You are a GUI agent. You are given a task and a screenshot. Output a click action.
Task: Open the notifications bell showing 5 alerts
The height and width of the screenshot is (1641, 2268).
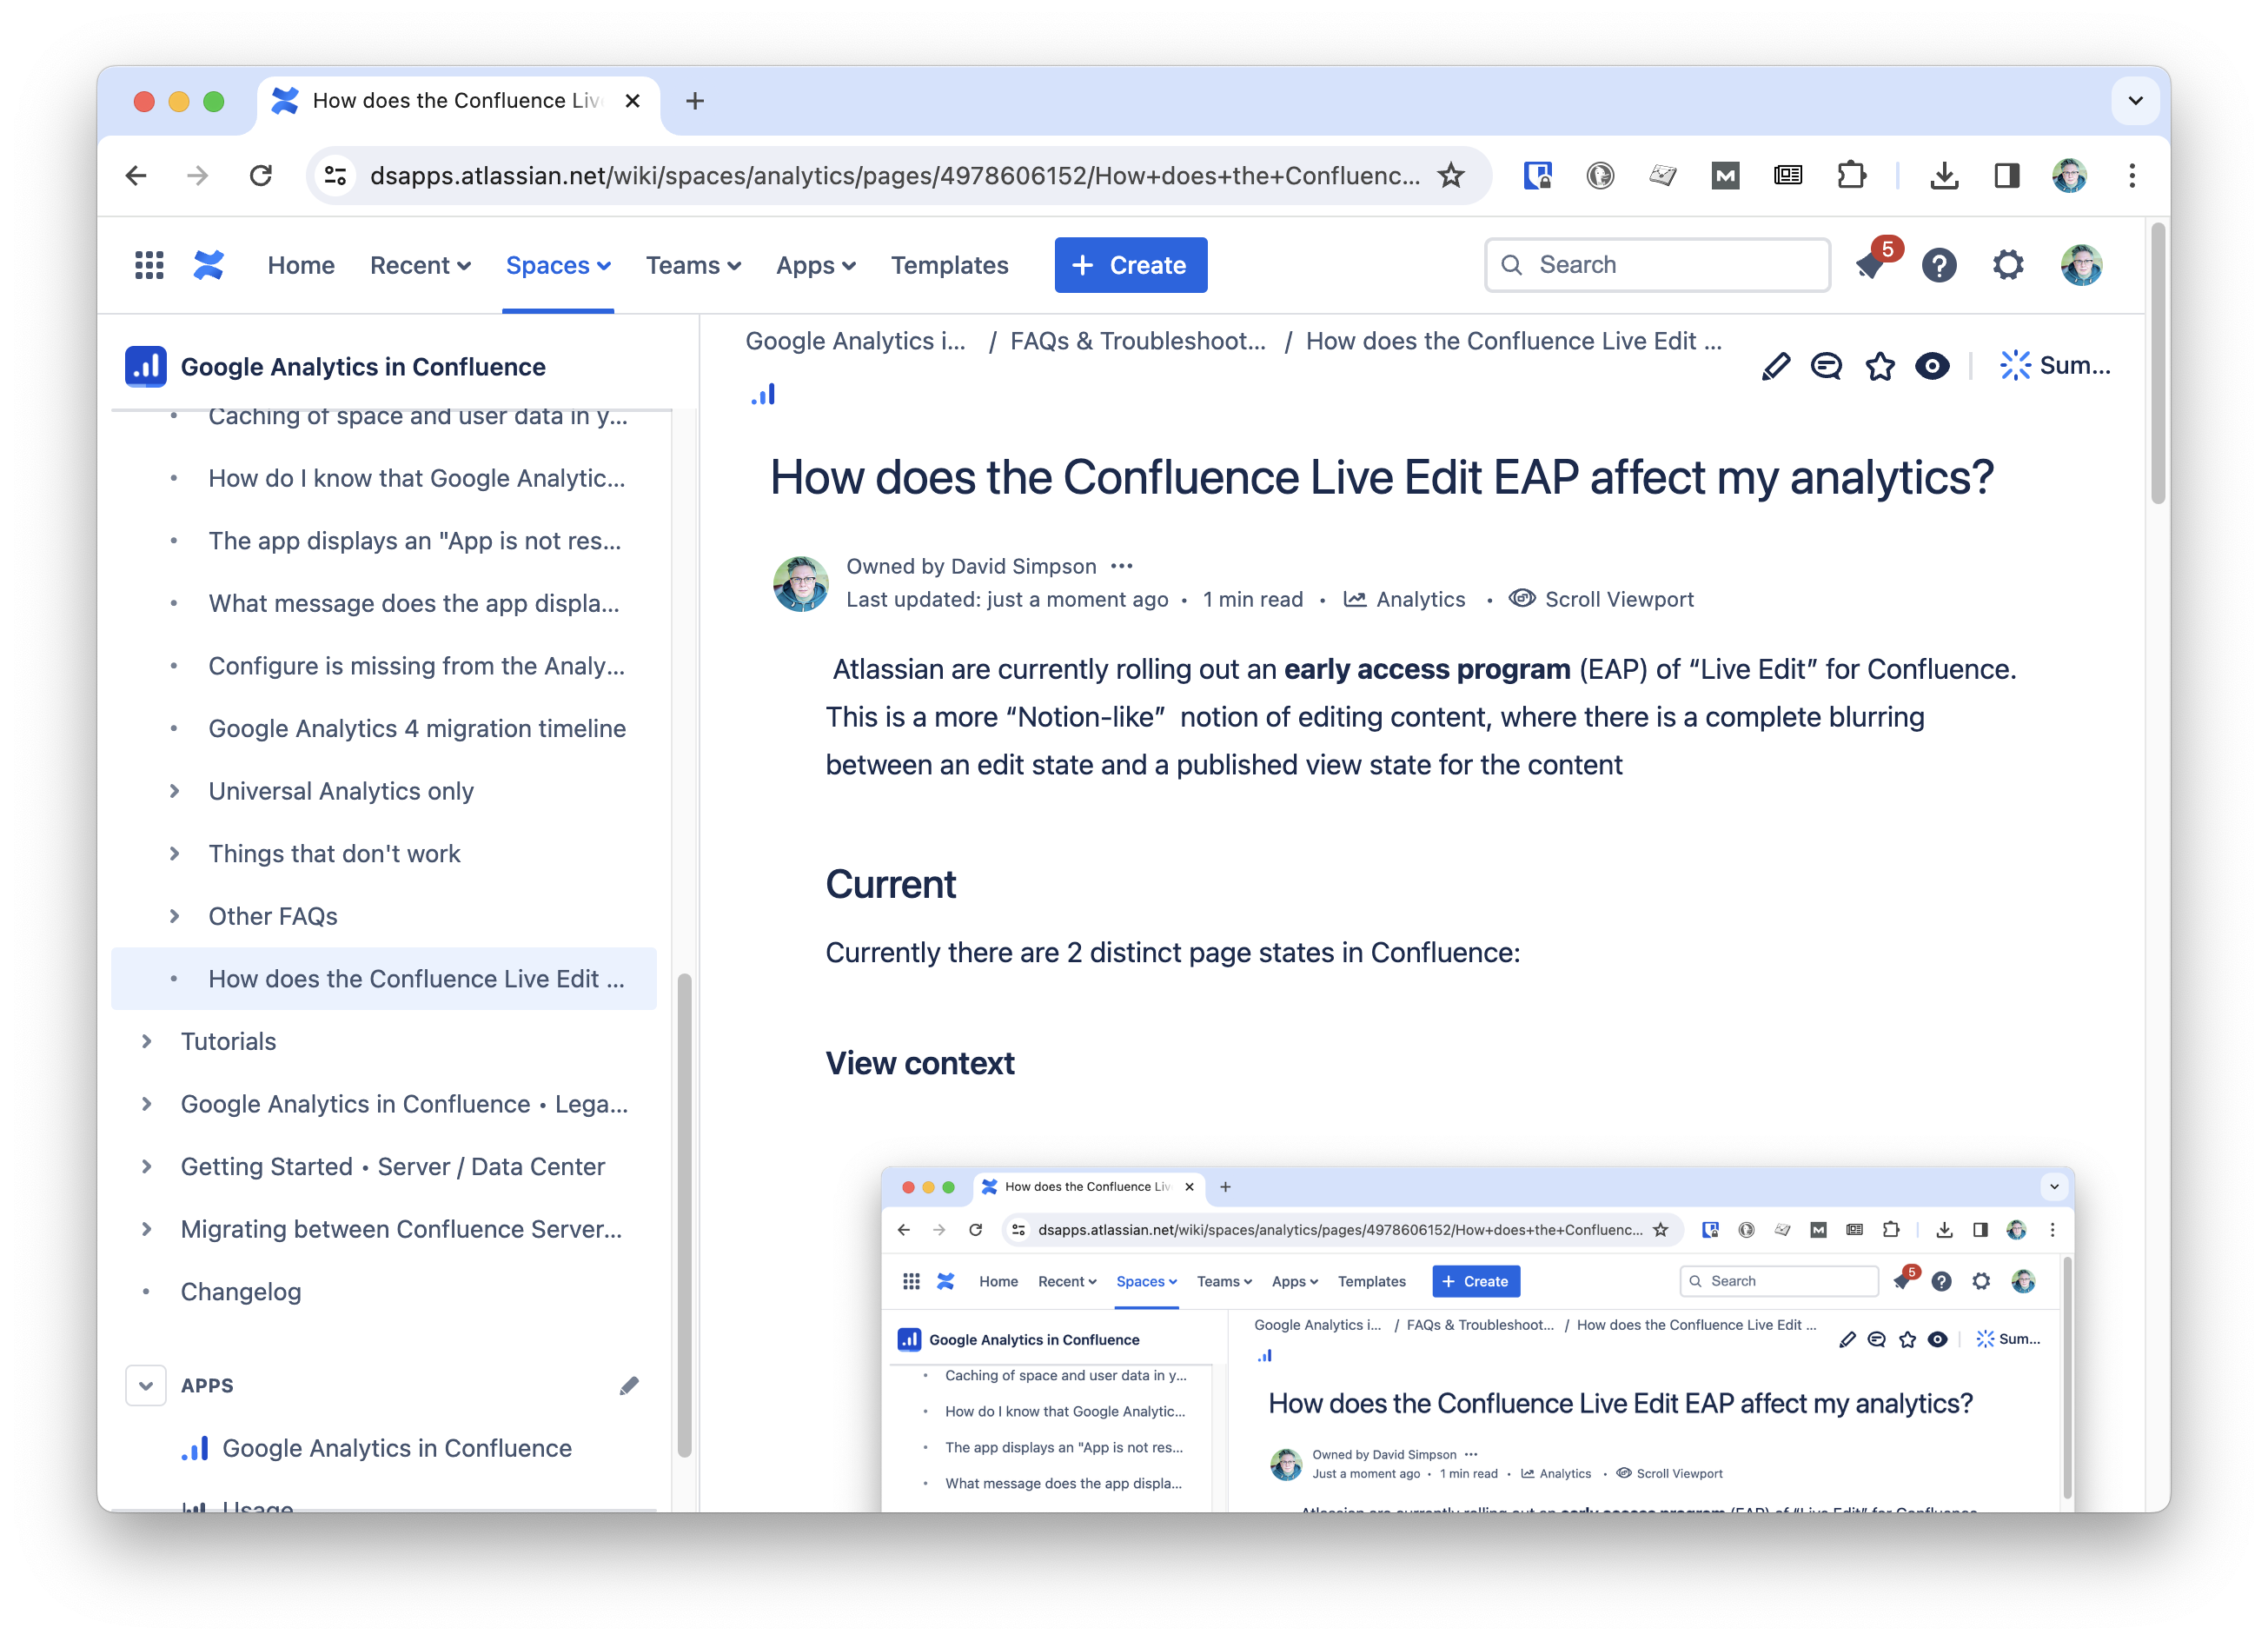tap(1871, 266)
